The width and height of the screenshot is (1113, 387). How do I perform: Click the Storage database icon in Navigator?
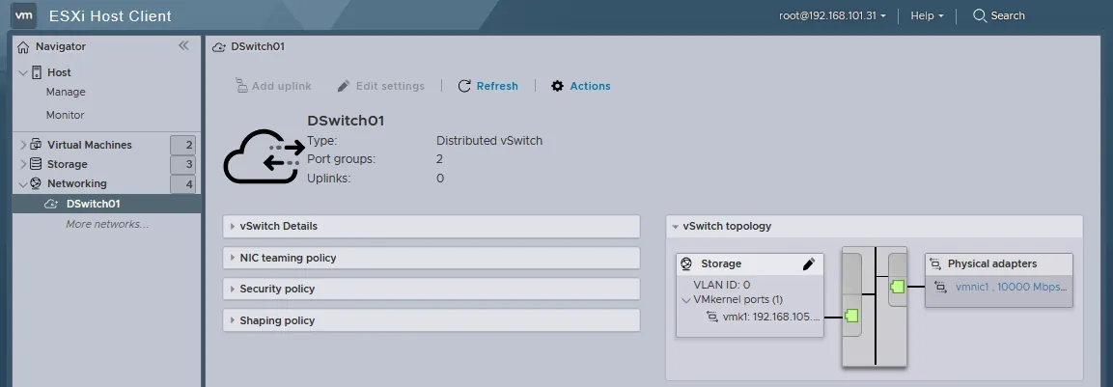pyautogui.click(x=36, y=164)
